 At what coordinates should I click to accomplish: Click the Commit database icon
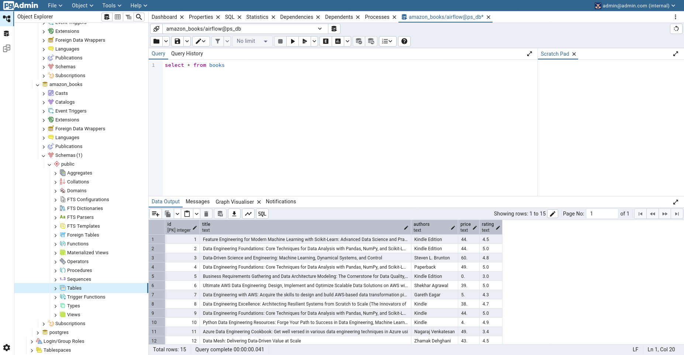coord(359,41)
